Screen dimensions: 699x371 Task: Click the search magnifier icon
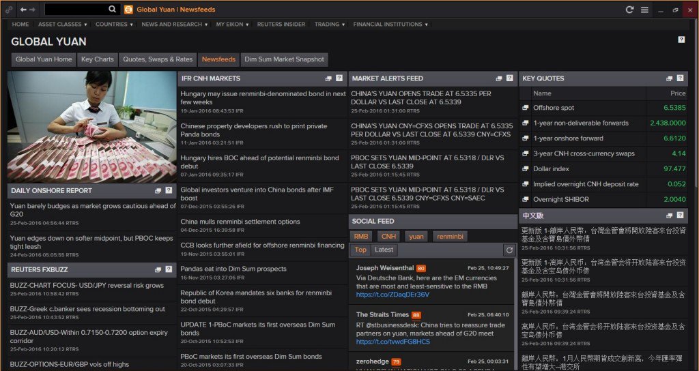113,9
